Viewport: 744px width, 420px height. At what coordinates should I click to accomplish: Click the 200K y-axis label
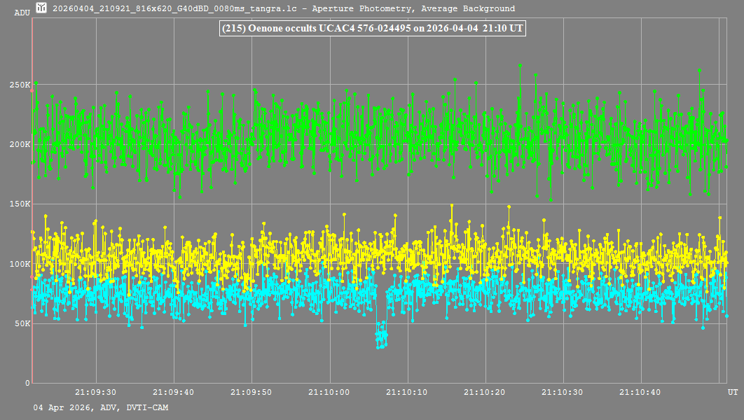pos(20,144)
